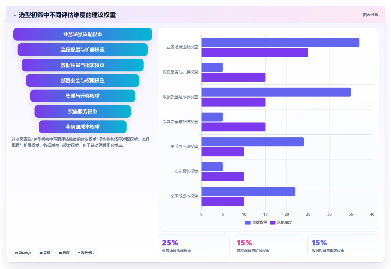The width and height of the screenshot is (391, 269).
Task: Select the 数据质量与报表权重 funnel bar
Action: (83, 65)
